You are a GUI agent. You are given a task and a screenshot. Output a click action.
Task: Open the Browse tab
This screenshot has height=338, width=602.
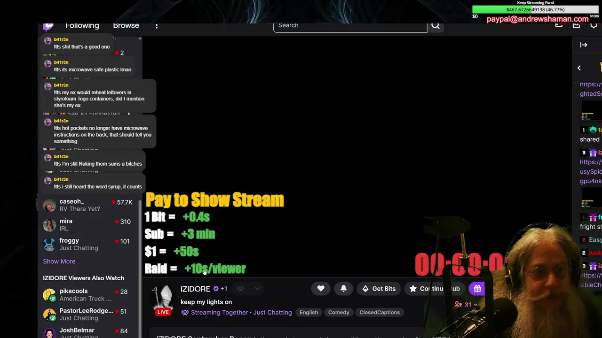point(126,26)
